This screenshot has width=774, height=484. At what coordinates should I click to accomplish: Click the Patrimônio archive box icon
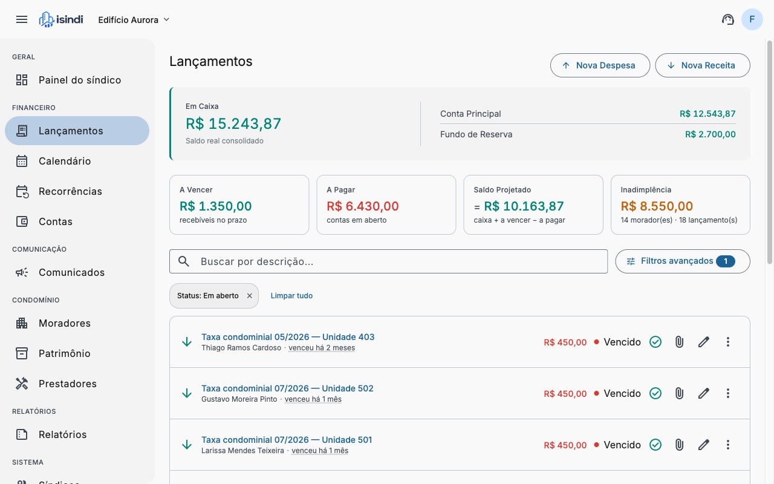tap(22, 353)
